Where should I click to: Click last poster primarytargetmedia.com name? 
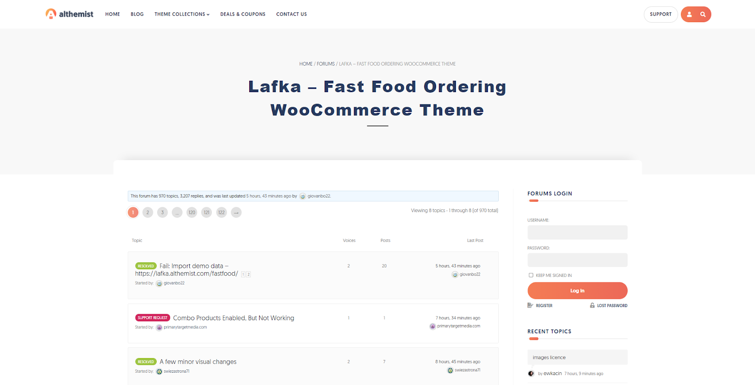459,326
